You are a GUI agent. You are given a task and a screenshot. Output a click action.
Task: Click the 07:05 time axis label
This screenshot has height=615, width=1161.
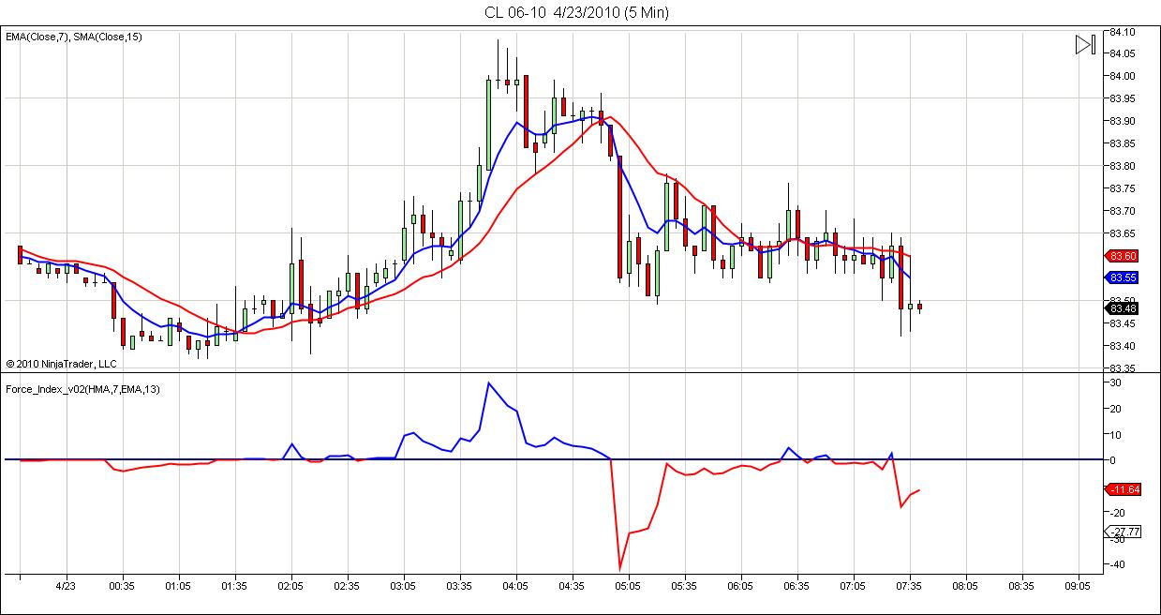click(x=853, y=586)
